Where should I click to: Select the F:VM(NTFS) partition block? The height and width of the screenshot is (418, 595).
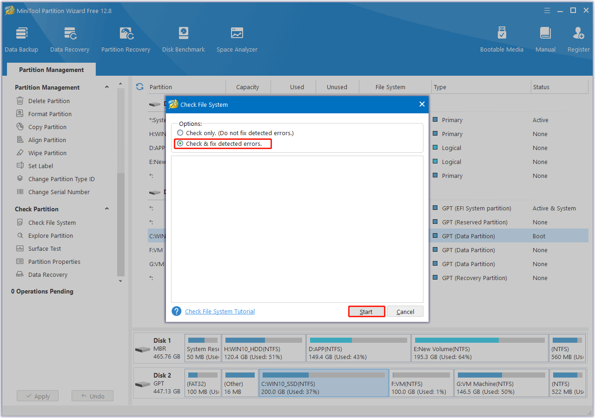[421, 383]
